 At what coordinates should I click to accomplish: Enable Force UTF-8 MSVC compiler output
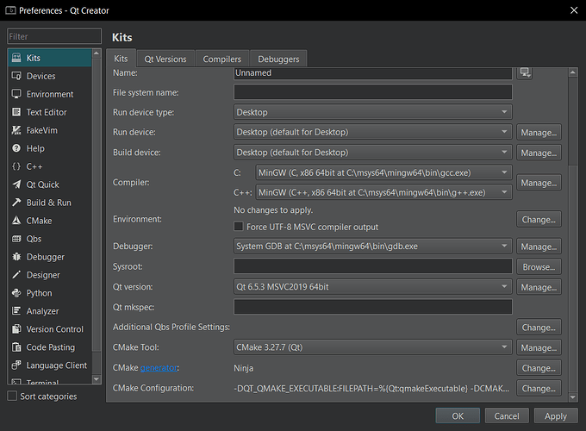pos(240,227)
